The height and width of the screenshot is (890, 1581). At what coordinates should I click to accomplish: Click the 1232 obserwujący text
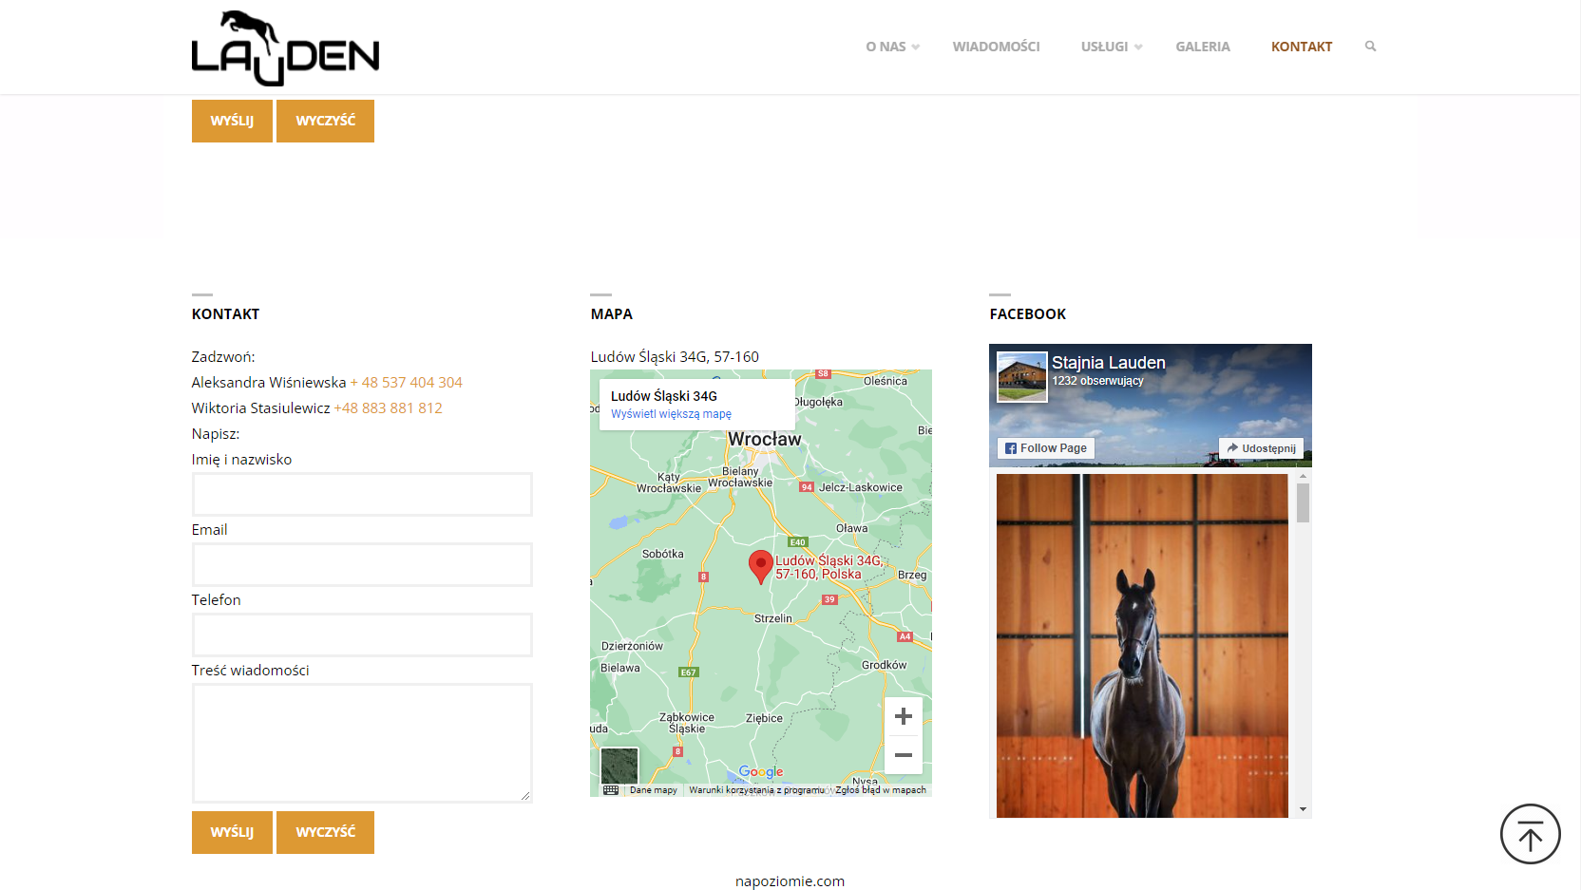[1097, 381]
